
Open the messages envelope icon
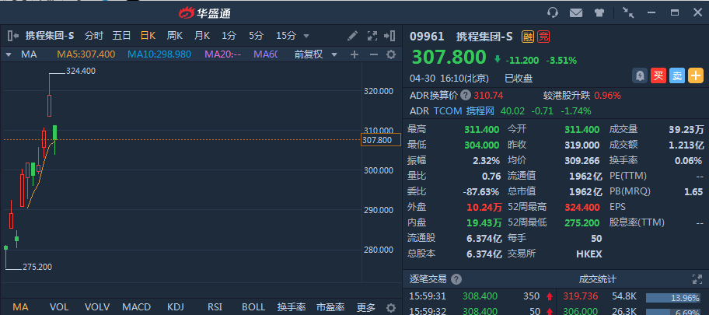tap(575, 12)
